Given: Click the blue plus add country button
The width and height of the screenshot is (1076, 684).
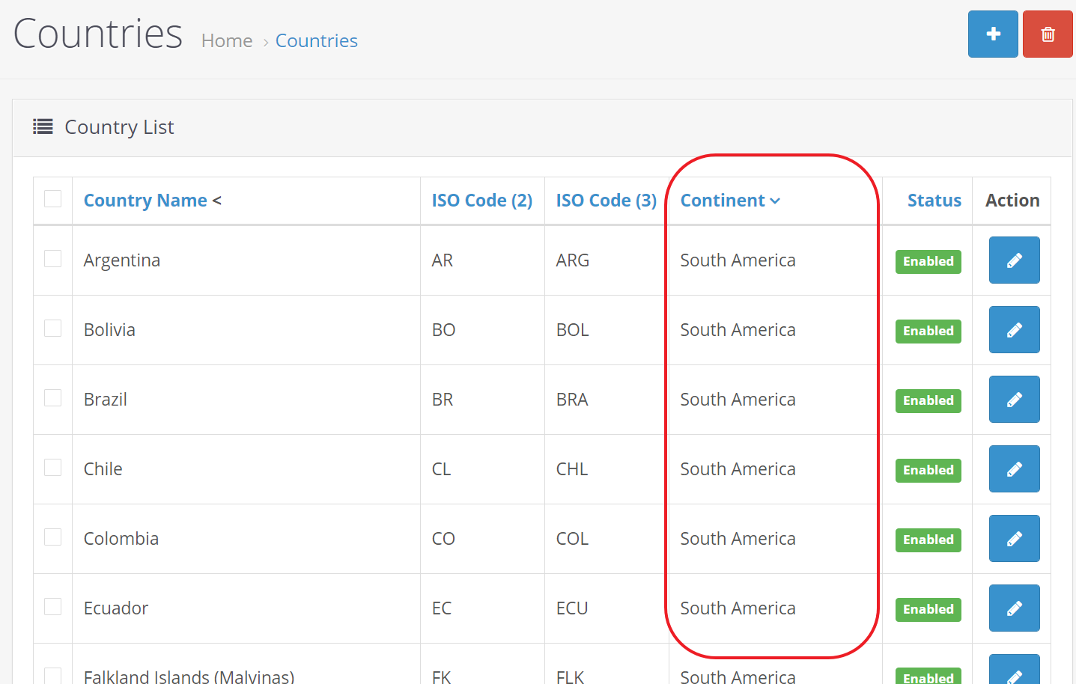Looking at the screenshot, I should tap(992, 34).
